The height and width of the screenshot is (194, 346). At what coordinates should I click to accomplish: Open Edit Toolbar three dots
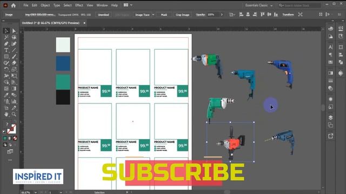click(x=10, y=160)
